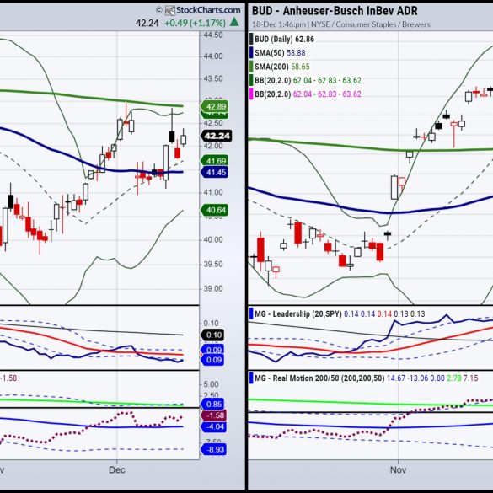The width and height of the screenshot is (493, 493).
Task: Select the 39.00 axis label
Action: [x=213, y=288]
